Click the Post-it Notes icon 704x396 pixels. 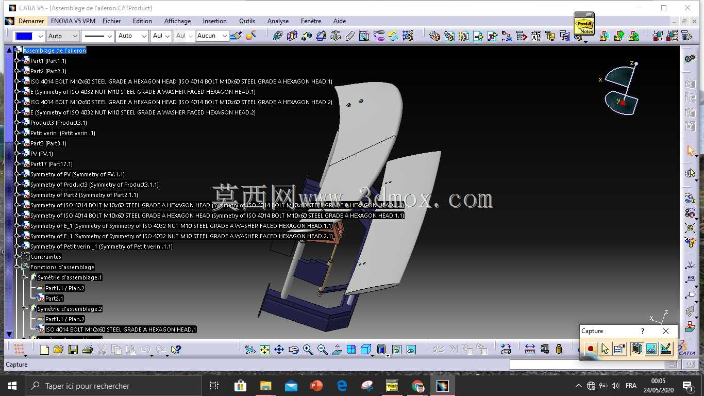coord(584,24)
